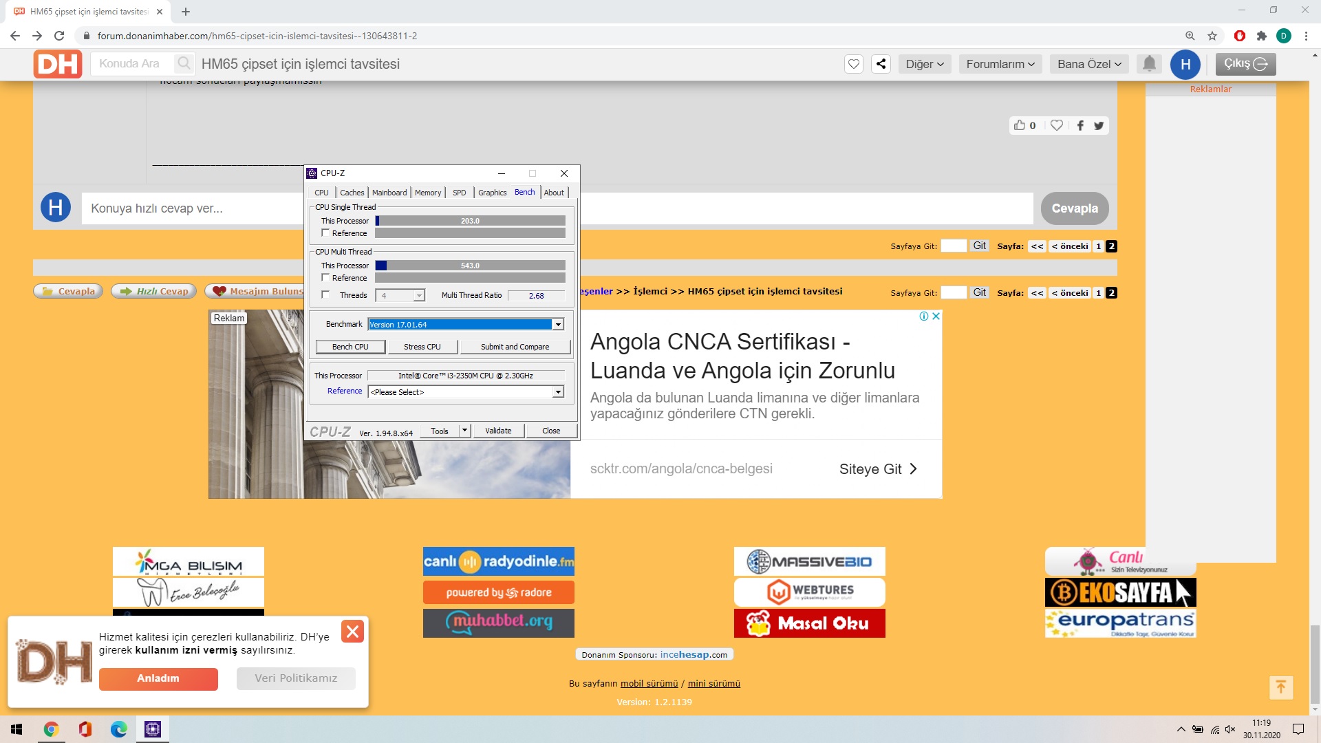Enable Multi Thread Reference checkbox
The width and height of the screenshot is (1321, 743).
pyautogui.click(x=325, y=278)
